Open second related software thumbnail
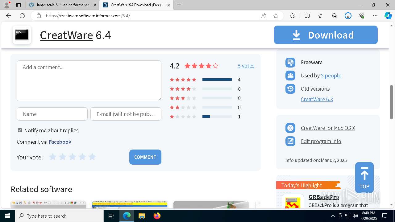This screenshot has width=395, height=222. click(130, 205)
